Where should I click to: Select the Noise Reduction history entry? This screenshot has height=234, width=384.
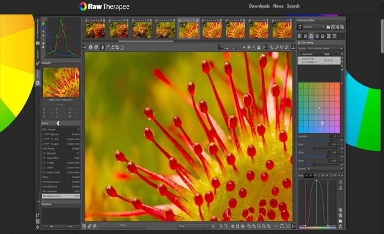coord(61,186)
